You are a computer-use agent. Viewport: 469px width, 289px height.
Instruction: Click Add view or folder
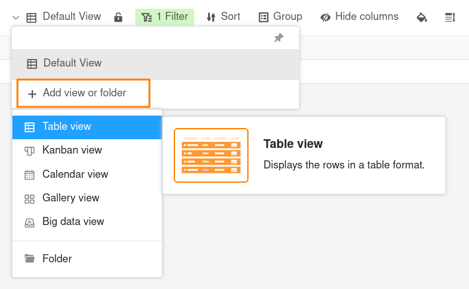(x=83, y=93)
